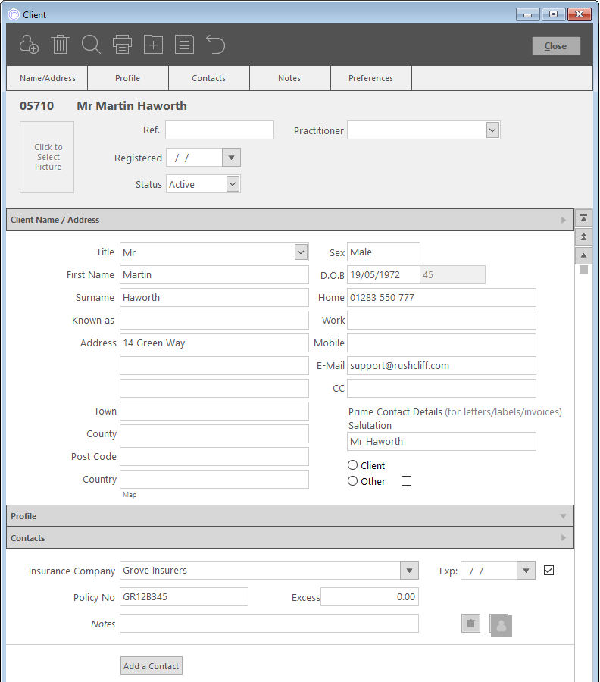Image resolution: width=600 pixels, height=682 pixels.
Task: Open the Exp date dropdown arrow
Action: pyautogui.click(x=526, y=570)
